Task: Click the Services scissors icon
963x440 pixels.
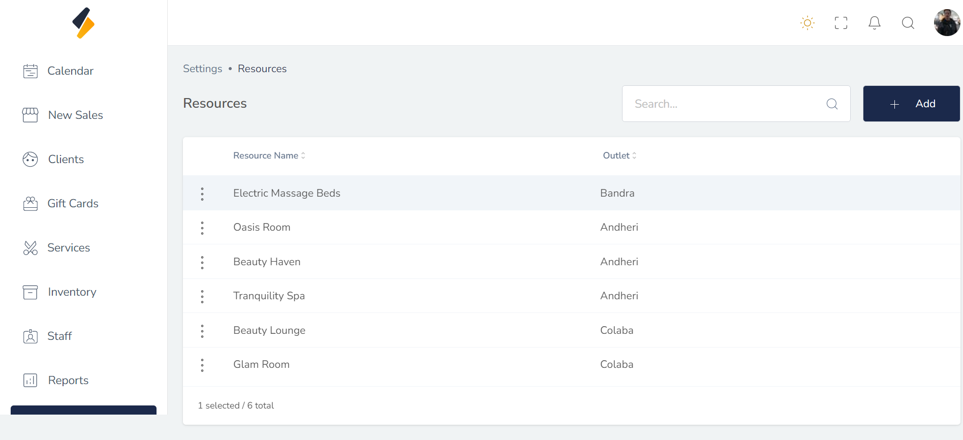Action: pos(30,248)
